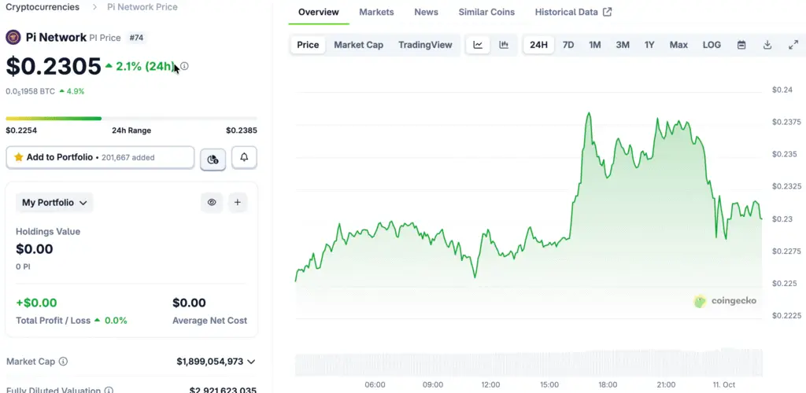This screenshot has width=806, height=393.
Task: Toggle LOG scale on the chart
Action: click(x=712, y=45)
